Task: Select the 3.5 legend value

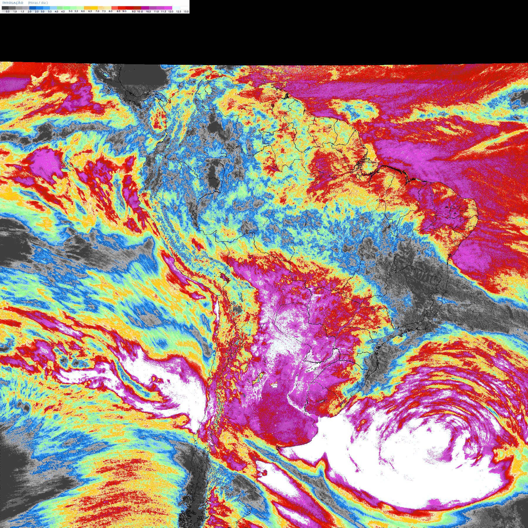Action: pos(50,11)
